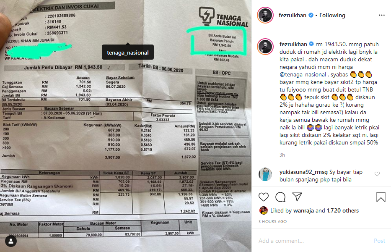Toggle Following status for fezrulkhan

(x=332, y=15)
